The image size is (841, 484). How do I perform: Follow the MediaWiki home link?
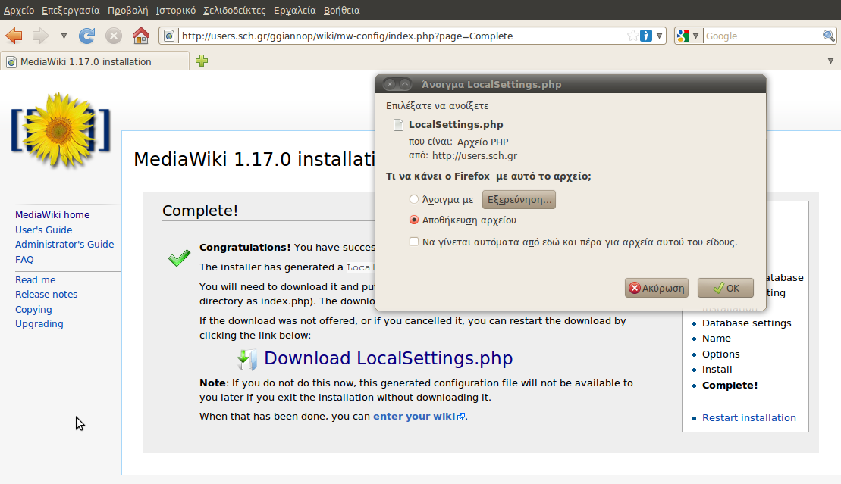click(52, 214)
